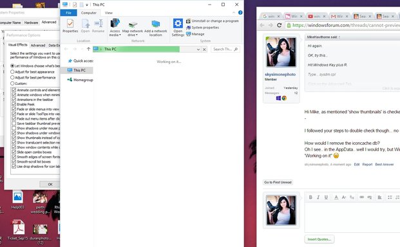Click OK in Performance Options
The height and width of the screenshot is (247, 400).
pyautogui.click(x=50, y=184)
